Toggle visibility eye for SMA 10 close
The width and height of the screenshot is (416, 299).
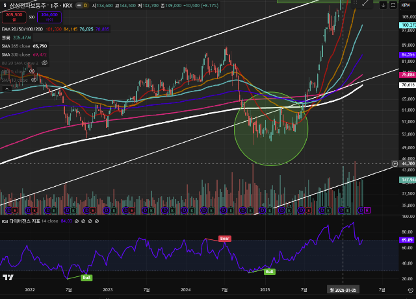[x=34, y=80]
